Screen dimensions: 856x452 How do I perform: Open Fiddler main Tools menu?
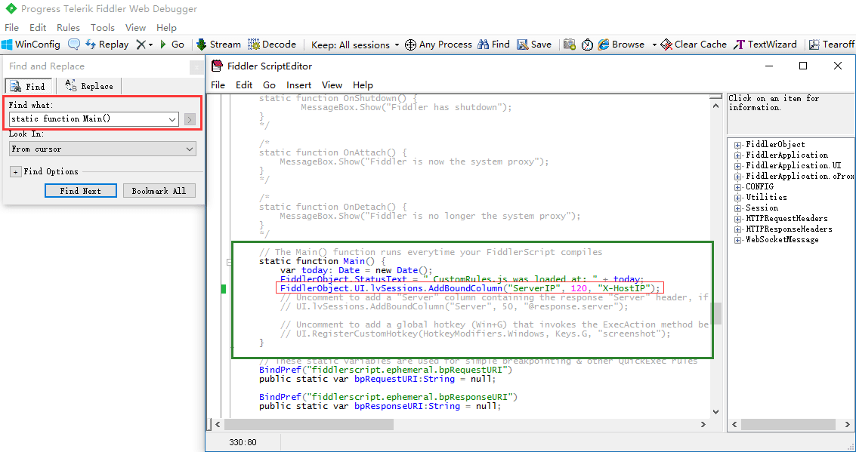point(103,27)
